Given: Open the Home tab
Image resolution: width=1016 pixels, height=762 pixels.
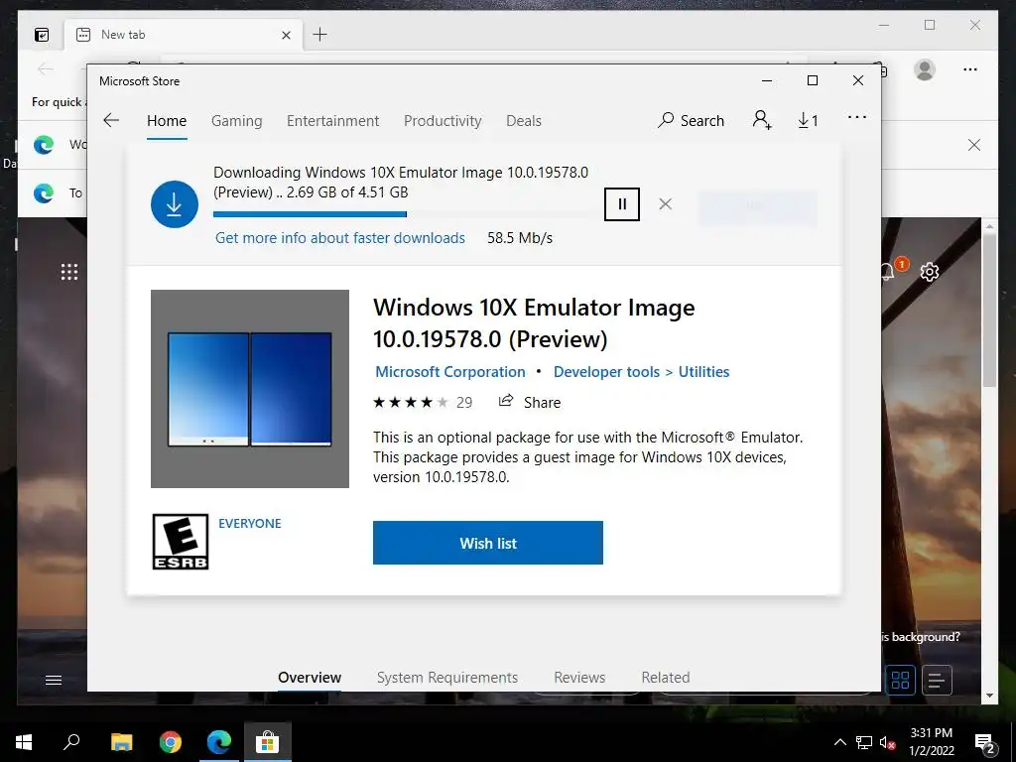Looking at the screenshot, I should [x=167, y=121].
